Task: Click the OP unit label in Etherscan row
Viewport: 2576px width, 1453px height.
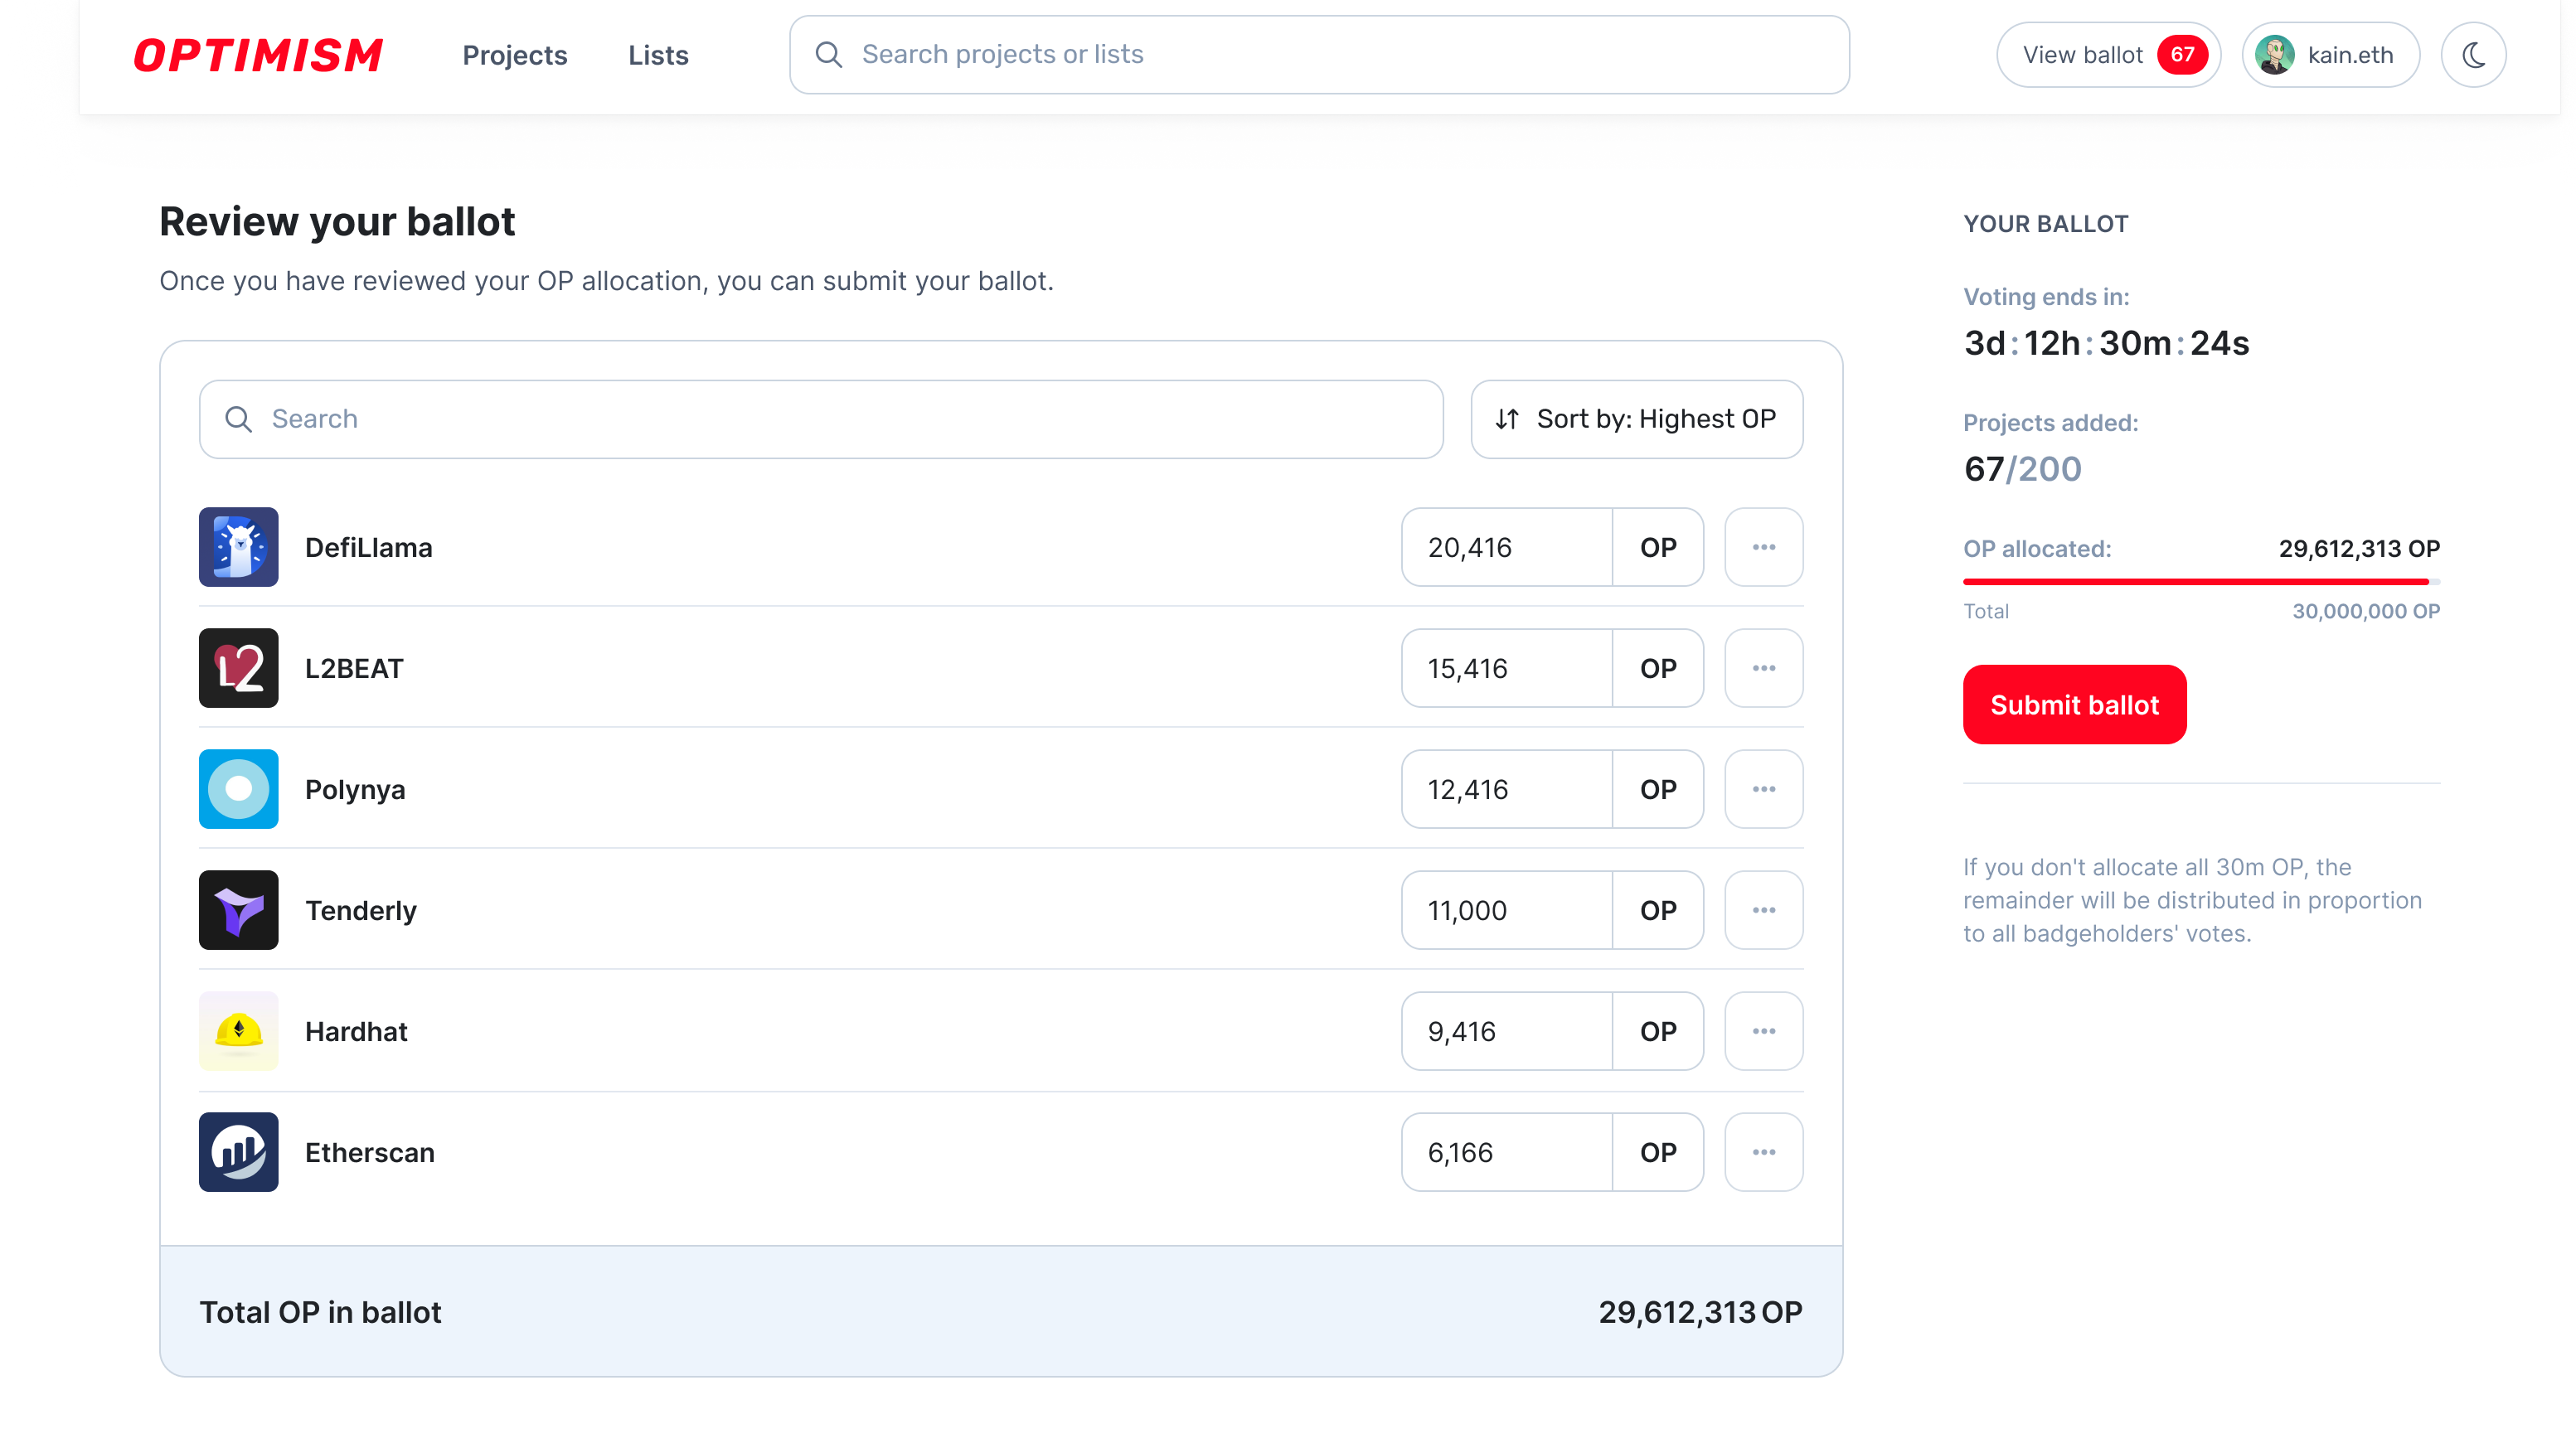Action: coord(1657,1152)
